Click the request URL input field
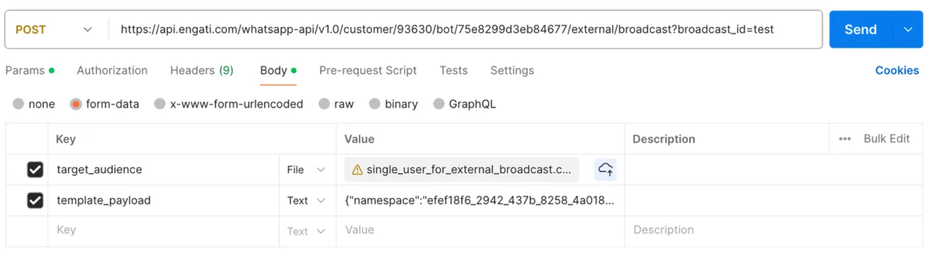The height and width of the screenshot is (253, 932). pos(446,30)
